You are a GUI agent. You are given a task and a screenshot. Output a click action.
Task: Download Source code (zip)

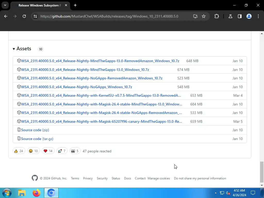pos(35,130)
